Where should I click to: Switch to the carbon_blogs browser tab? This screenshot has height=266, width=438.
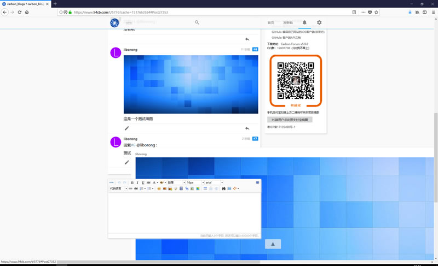click(x=25, y=4)
